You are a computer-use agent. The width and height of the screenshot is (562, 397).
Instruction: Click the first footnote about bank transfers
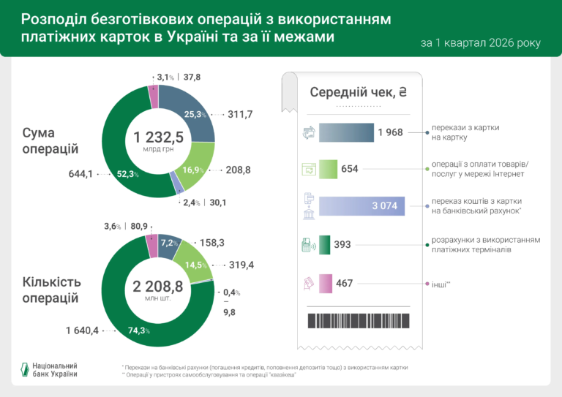tap(265, 368)
